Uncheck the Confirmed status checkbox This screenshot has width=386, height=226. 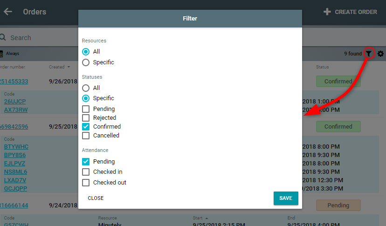86,127
